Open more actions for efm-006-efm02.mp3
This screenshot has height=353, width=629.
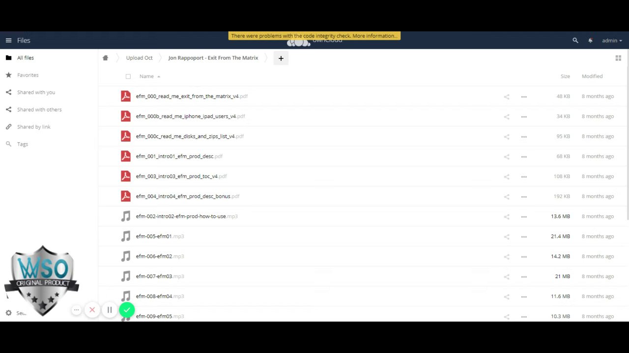click(x=524, y=256)
